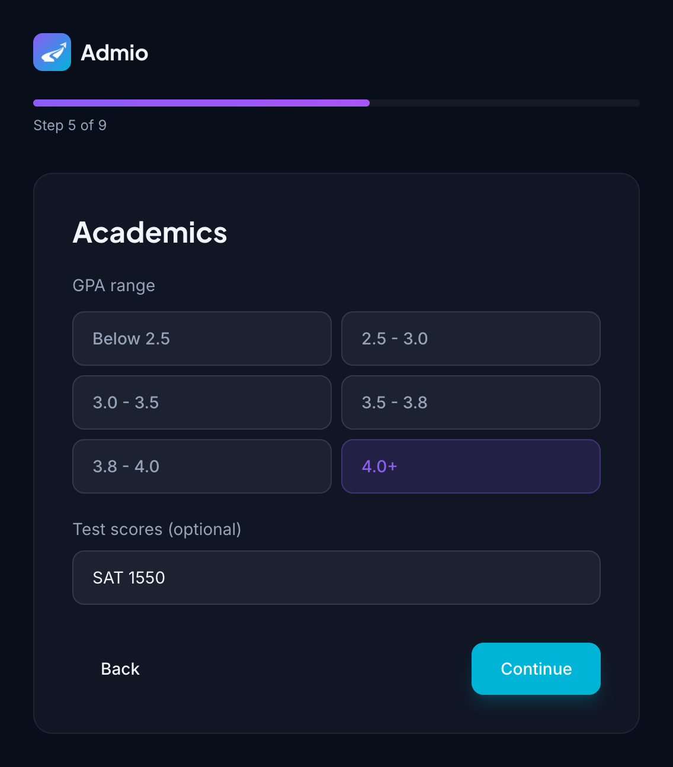This screenshot has width=673, height=767.
Task: Pick the 3.0 - 3.5 GPA option
Action: point(202,402)
